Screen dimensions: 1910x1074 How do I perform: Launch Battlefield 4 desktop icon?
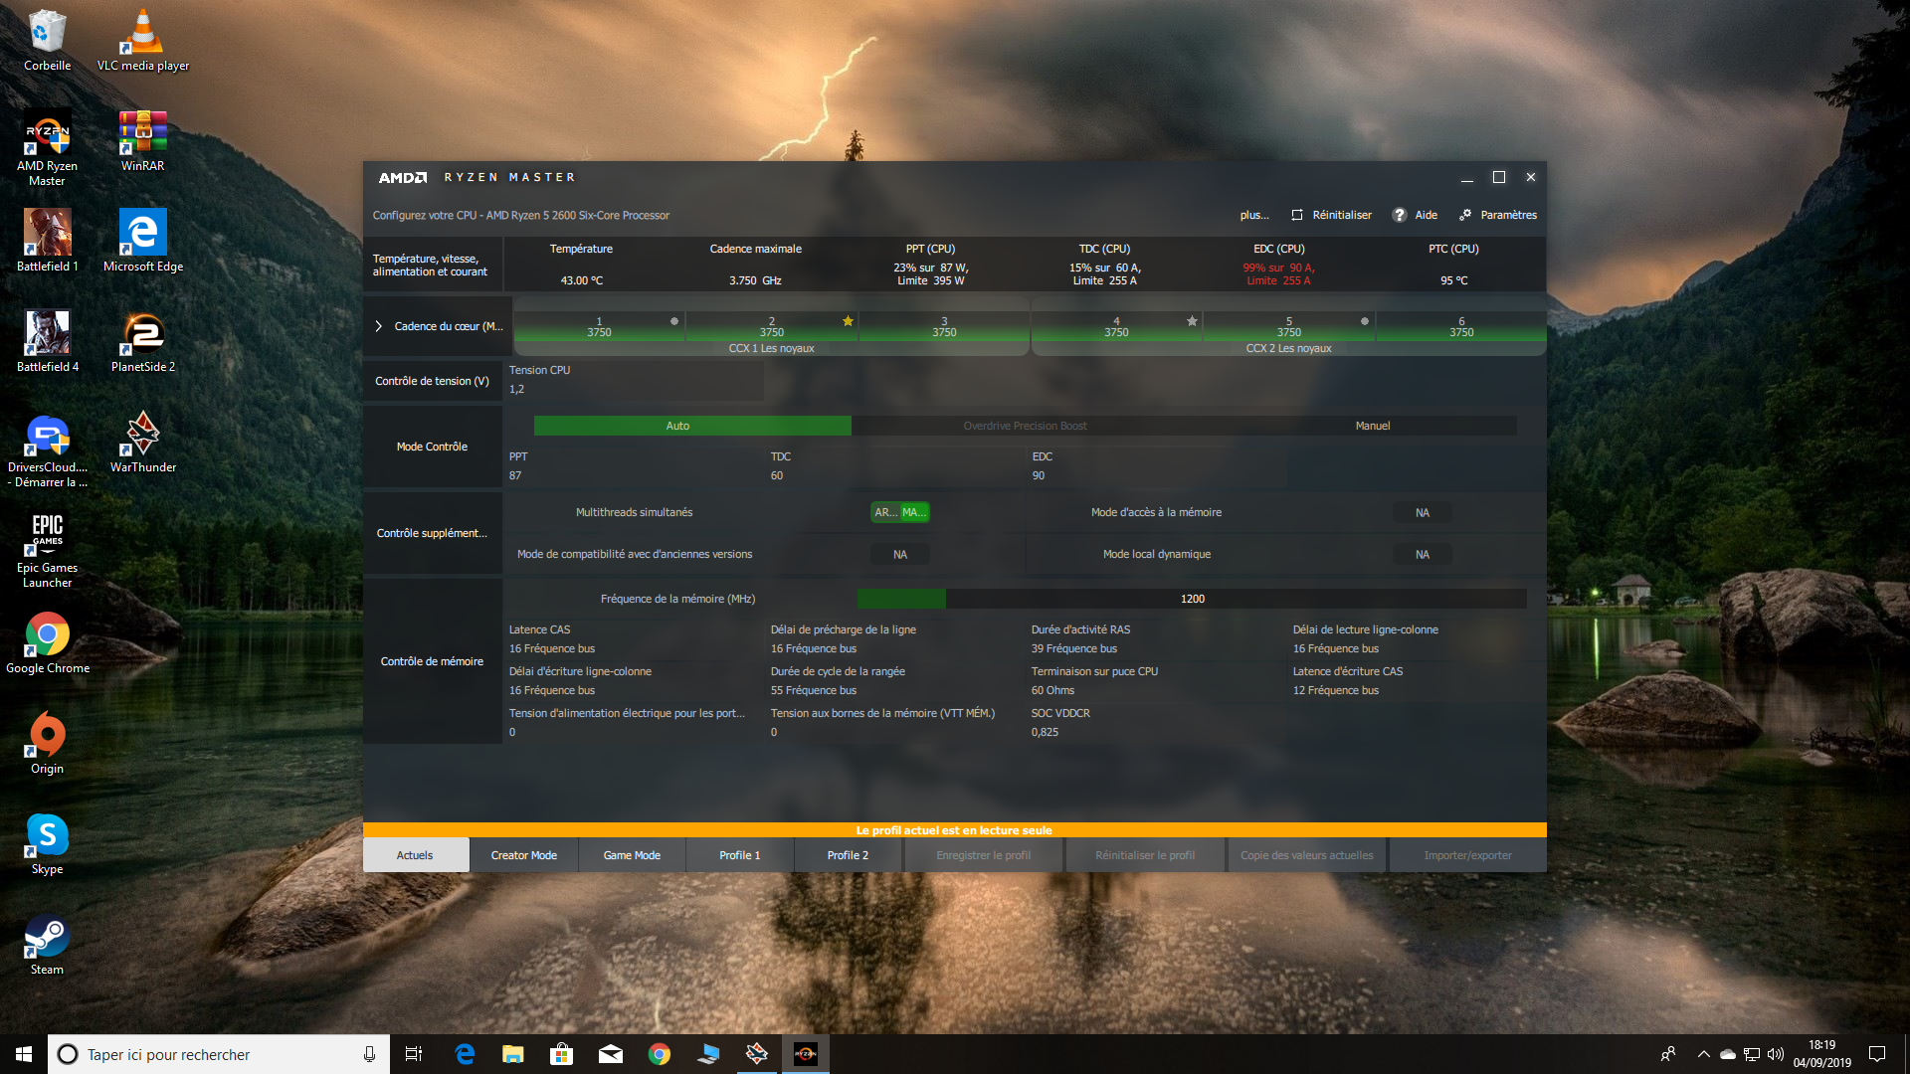(x=47, y=341)
